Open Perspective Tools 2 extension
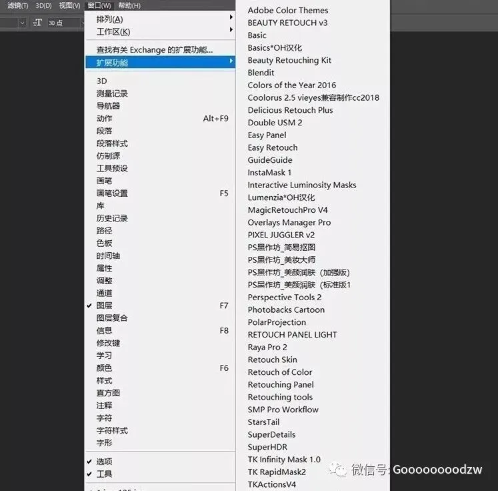The image size is (498, 491). coord(284,297)
